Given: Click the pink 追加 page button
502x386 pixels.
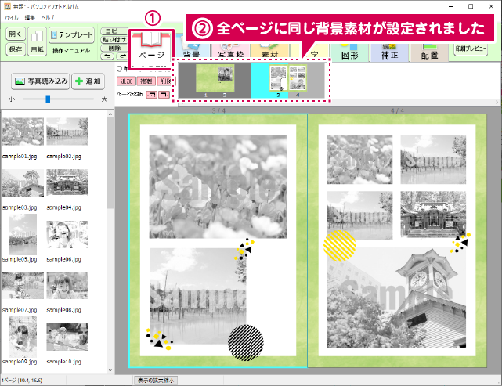Looking at the screenshot, I should point(126,81).
